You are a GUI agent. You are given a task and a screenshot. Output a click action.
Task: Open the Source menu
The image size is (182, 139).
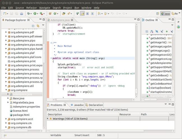20,8
